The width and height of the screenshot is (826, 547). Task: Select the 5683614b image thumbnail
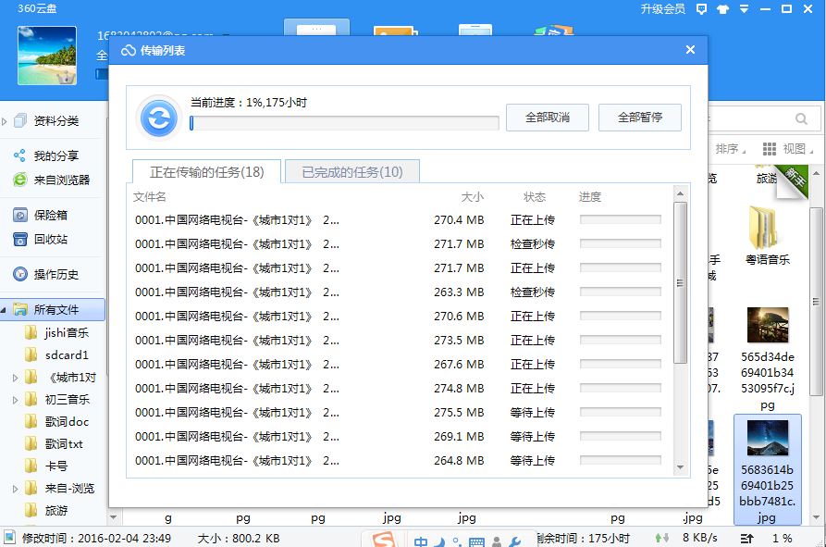[x=766, y=437]
